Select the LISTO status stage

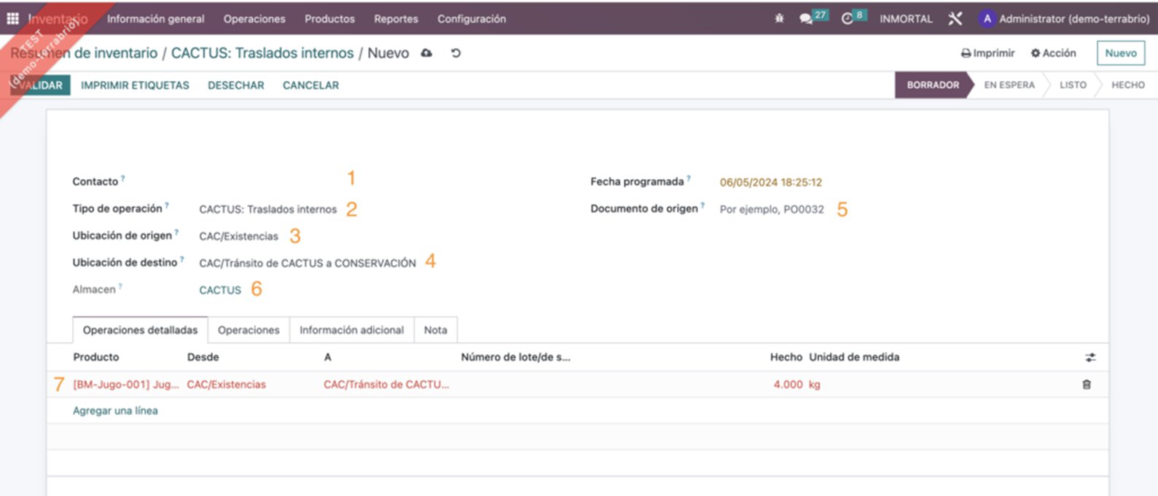coord(1073,85)
